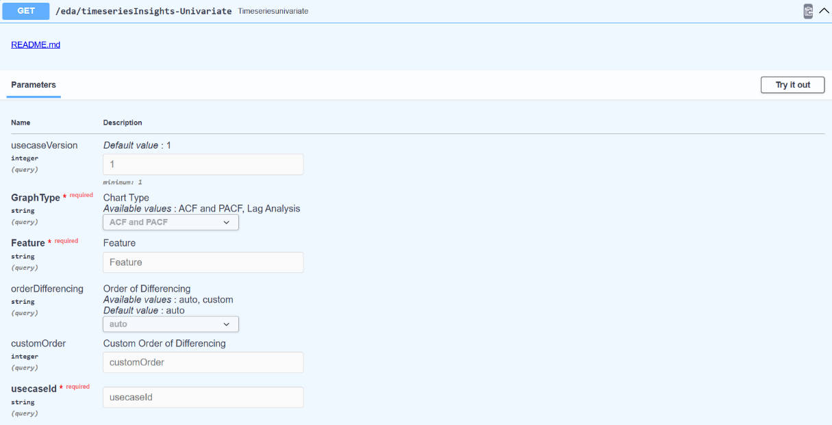
Task: Open the README.md link
Action: tap(36, 44)
